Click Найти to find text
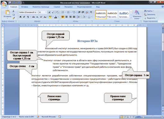The height and width of the screenshot is (119, 164). (x=149, y=11)
